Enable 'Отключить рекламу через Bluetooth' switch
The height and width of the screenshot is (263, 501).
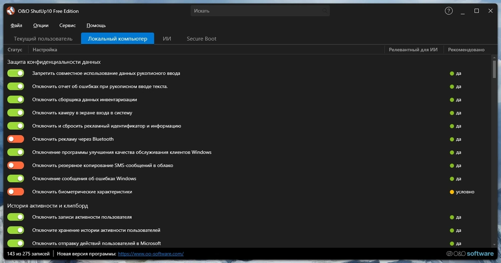(16, 139)
